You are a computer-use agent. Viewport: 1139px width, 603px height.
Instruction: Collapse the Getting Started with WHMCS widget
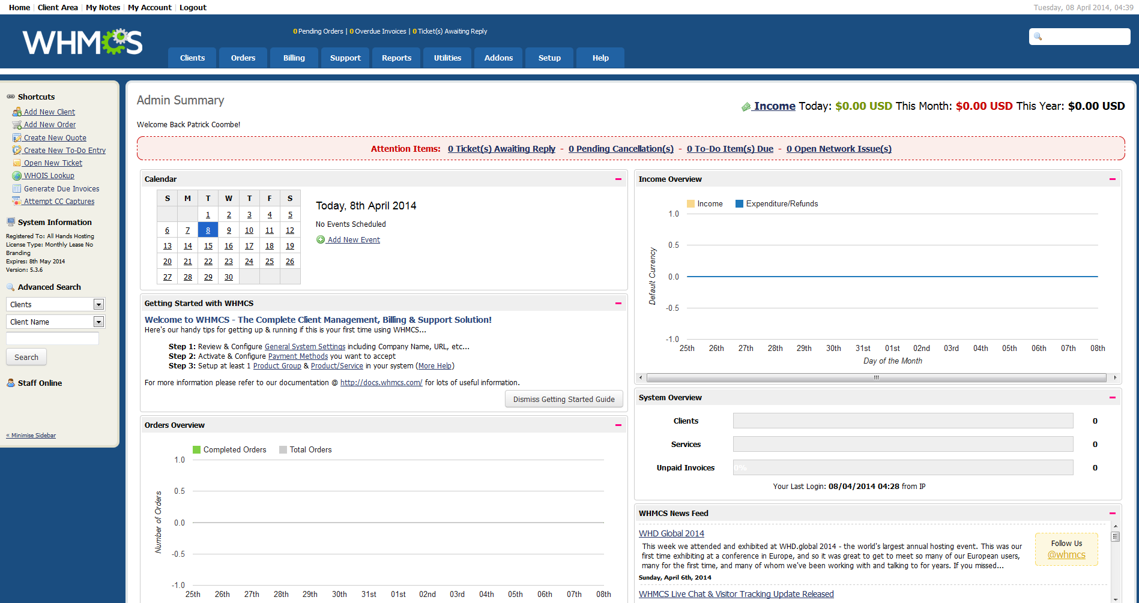click(618, 304)
